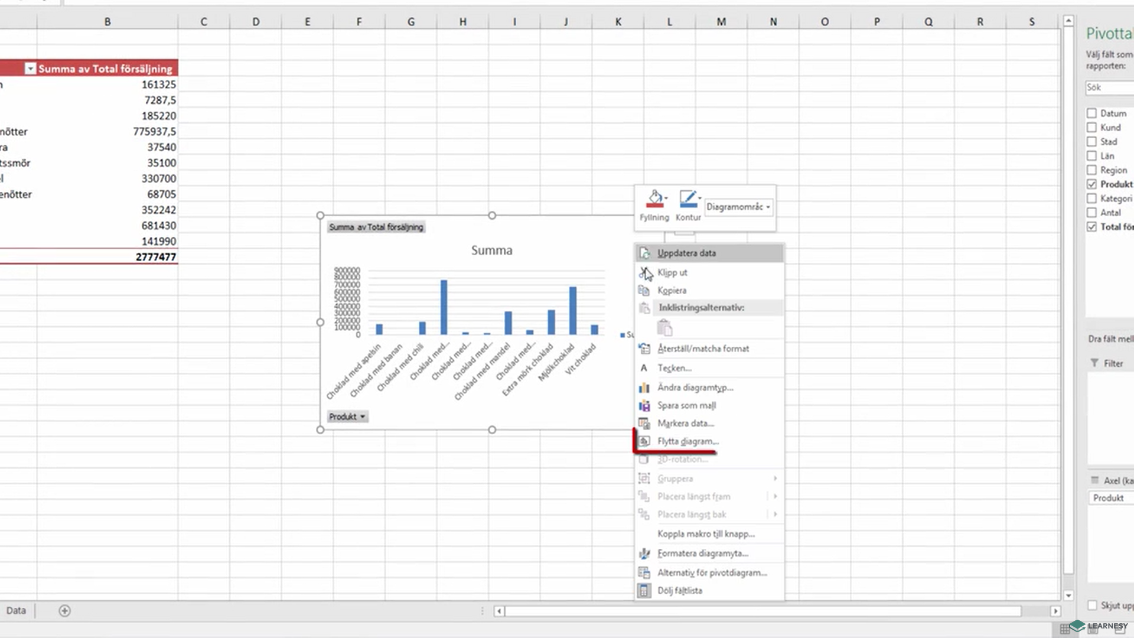Click the Flytta diagram icon

[644, 441]
